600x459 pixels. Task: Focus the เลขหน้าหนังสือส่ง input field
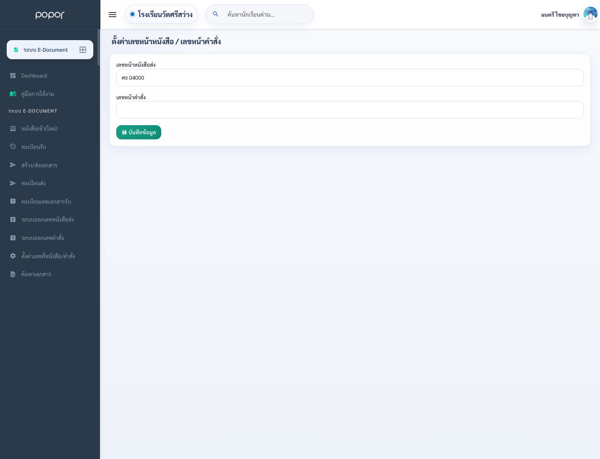[x=350, y=78]
